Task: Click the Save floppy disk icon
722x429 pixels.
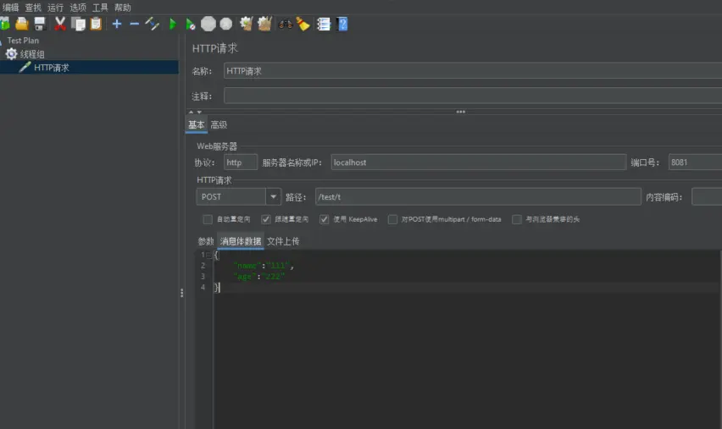Action: pyautogui.click(x=40, y=24)
